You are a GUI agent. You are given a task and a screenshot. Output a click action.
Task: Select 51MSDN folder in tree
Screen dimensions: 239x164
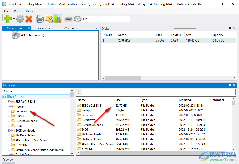pos(21,145)
